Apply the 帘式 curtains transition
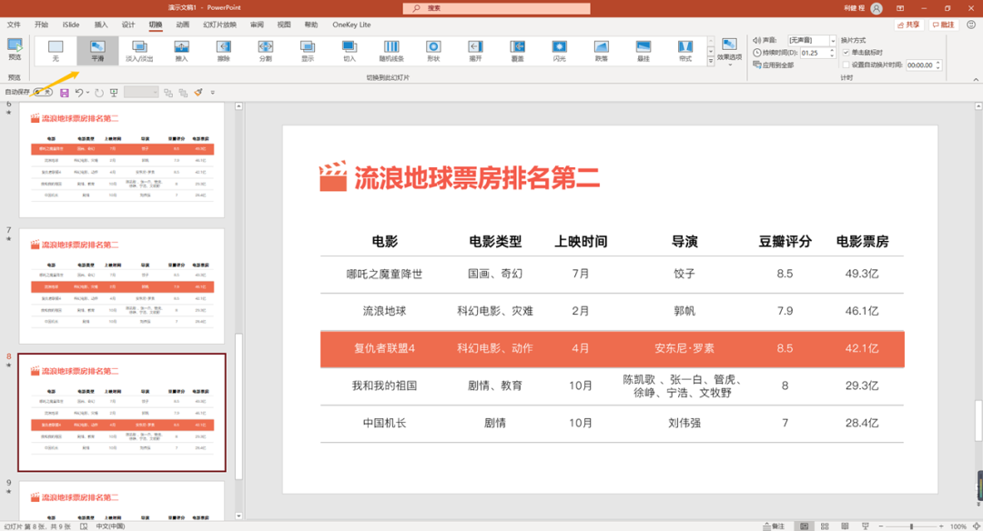 point(685,50)
